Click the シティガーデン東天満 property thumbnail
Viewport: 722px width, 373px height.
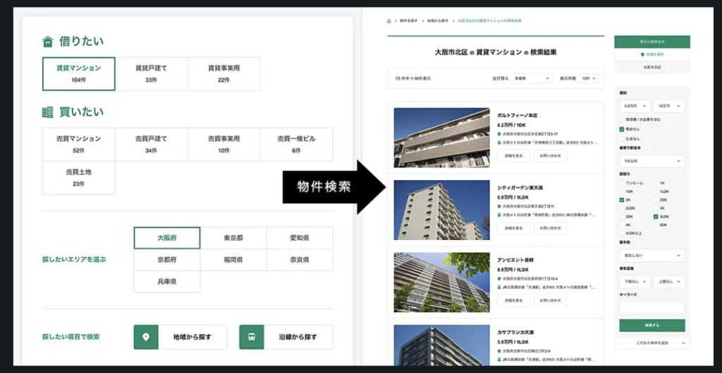pos(441,210)
